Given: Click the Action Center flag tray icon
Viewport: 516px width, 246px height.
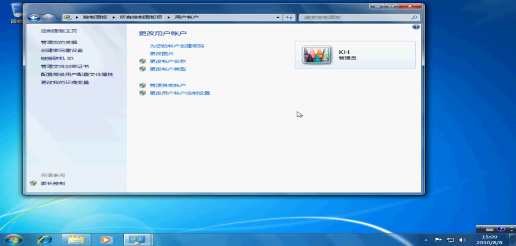Looking at the screenshot, I should pos(438,239).
